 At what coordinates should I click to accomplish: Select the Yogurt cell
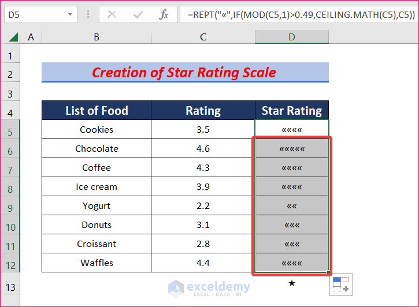click(97, 205)
